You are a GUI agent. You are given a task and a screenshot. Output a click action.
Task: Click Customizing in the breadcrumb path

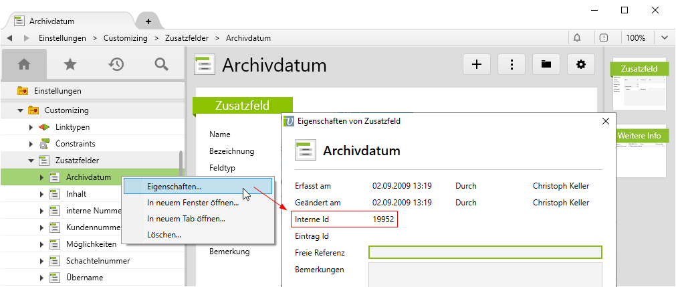click(126, 38)
